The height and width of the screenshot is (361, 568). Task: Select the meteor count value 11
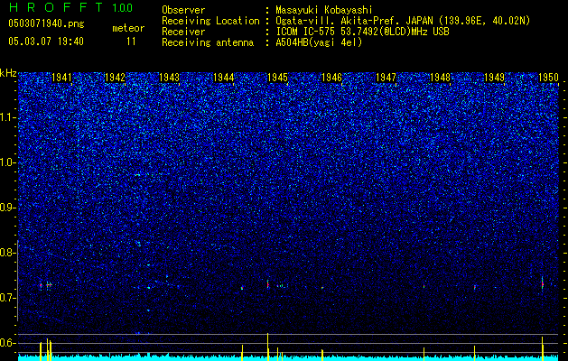coord(131,42)
